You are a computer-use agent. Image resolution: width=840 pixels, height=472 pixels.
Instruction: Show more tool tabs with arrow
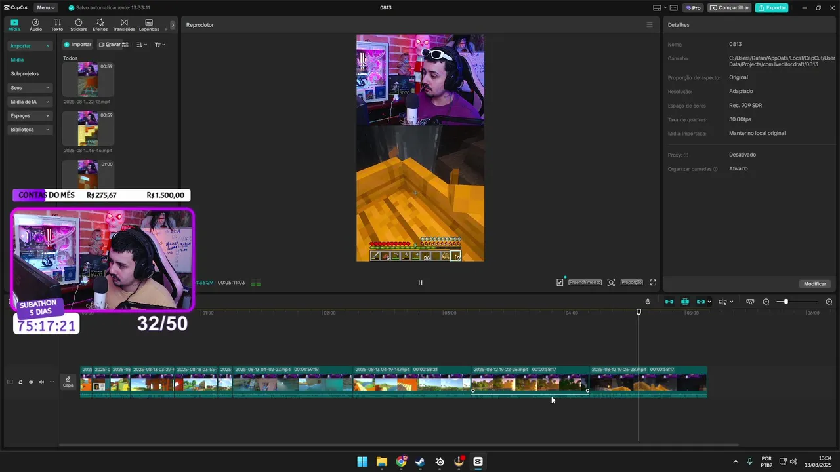[173, 25]
